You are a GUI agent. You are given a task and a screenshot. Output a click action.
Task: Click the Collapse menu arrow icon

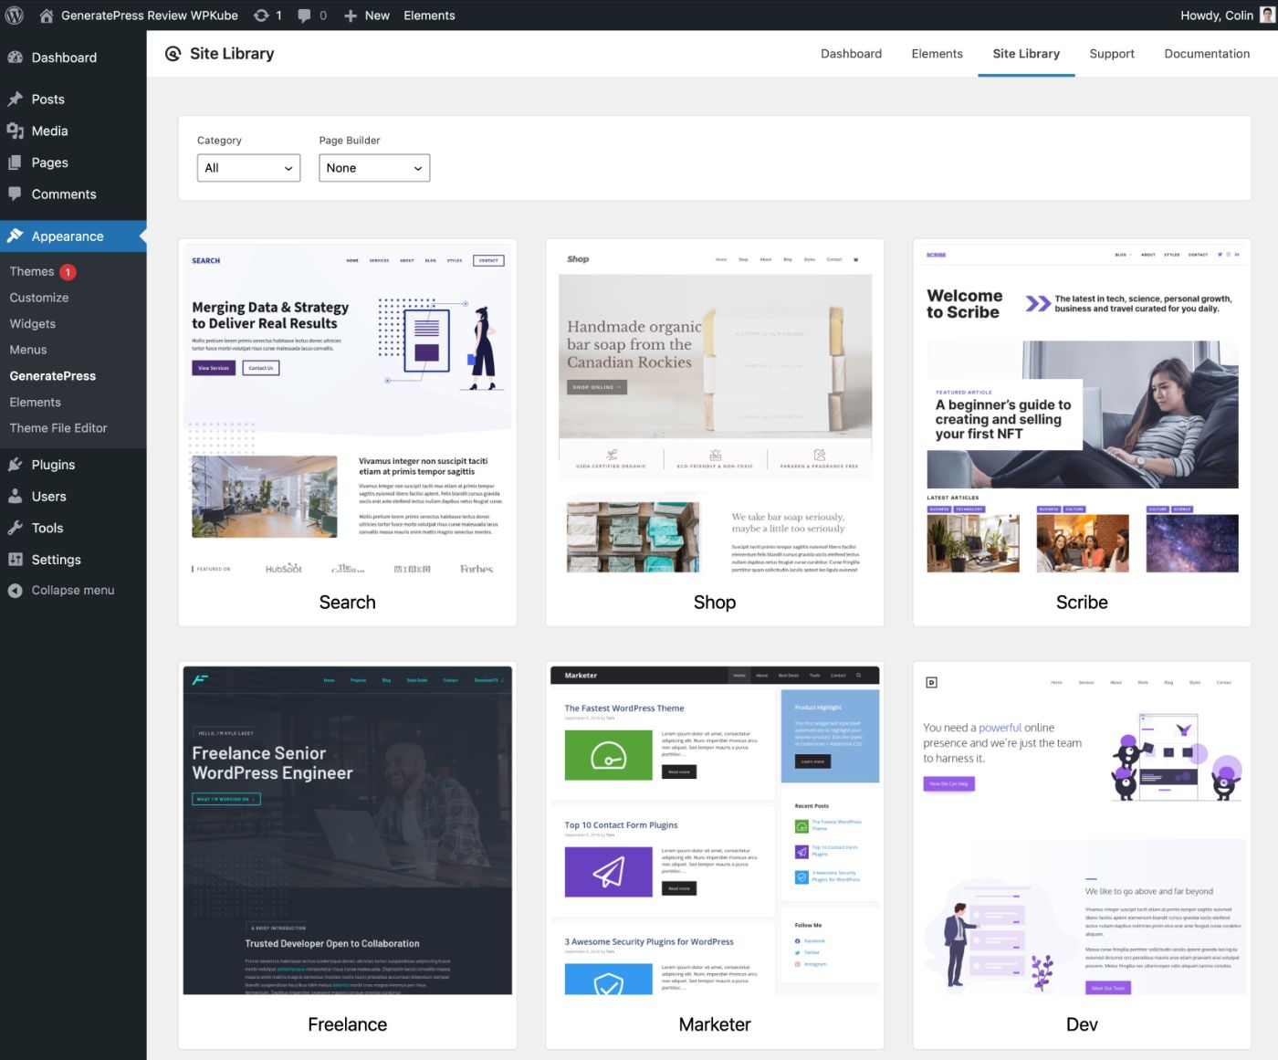click(x=15, y=591)
